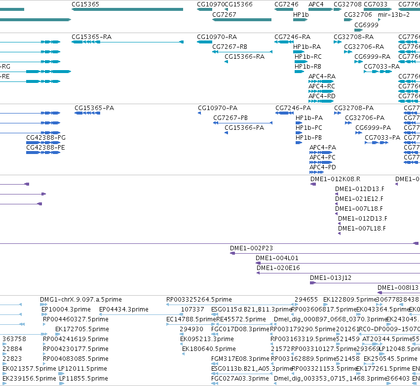Click the CG7246 gene label
Screen dimensions: 420x386
(286, 4)
